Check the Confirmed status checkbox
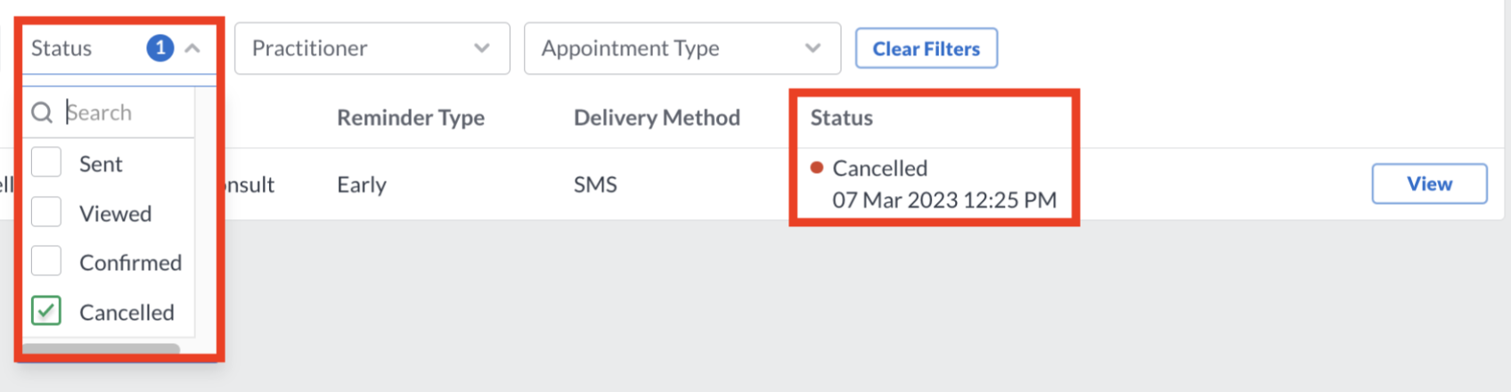Image resolution: width=1511 pixels, height=392 pixels. (x=46, y=262)
